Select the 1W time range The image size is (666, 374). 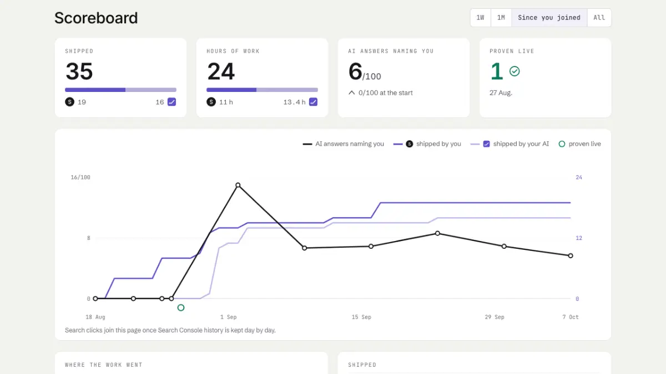click(x=481, y=18)
